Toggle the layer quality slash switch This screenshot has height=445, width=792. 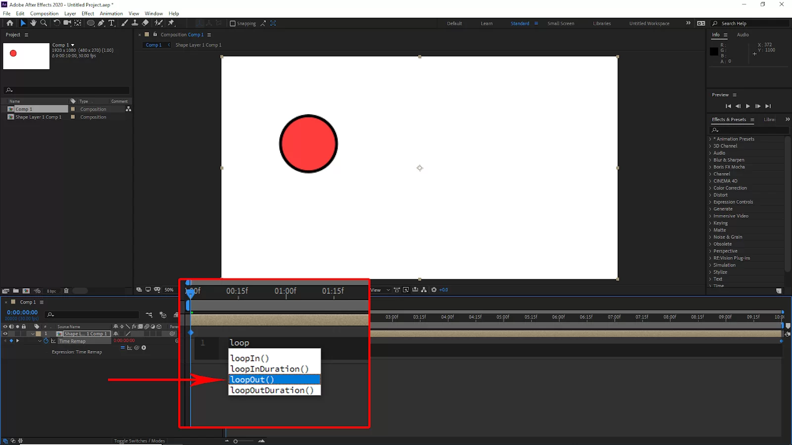pyautogui.click(x=128, y=334)
